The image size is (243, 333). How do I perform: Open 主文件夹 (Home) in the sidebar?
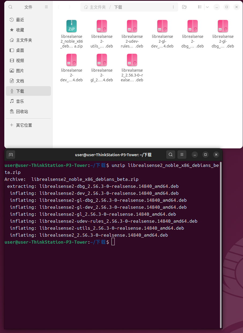pos(28,40)
